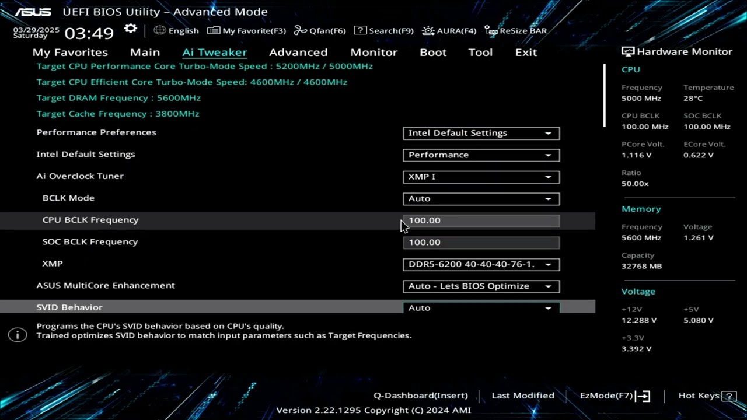The image size is (747, 420).
Task: Open the My Favorites tab
Action: point(70,52)
